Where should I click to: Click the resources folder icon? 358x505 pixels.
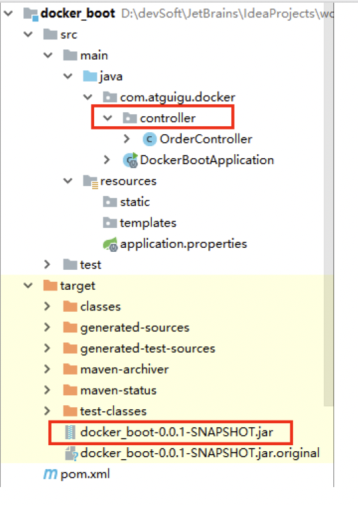90,181
